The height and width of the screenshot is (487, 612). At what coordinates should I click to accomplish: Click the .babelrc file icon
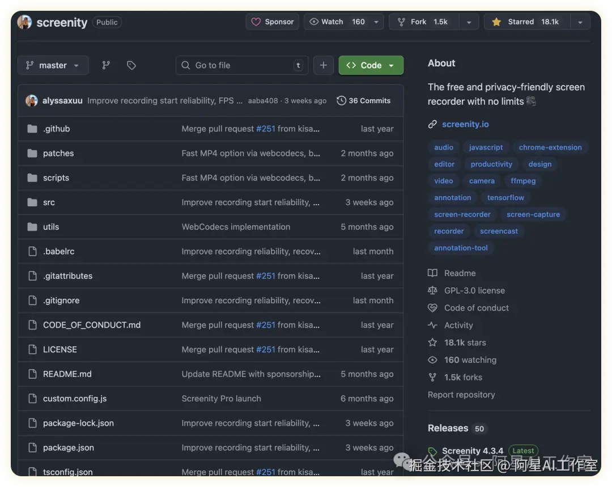pos(32,251)
